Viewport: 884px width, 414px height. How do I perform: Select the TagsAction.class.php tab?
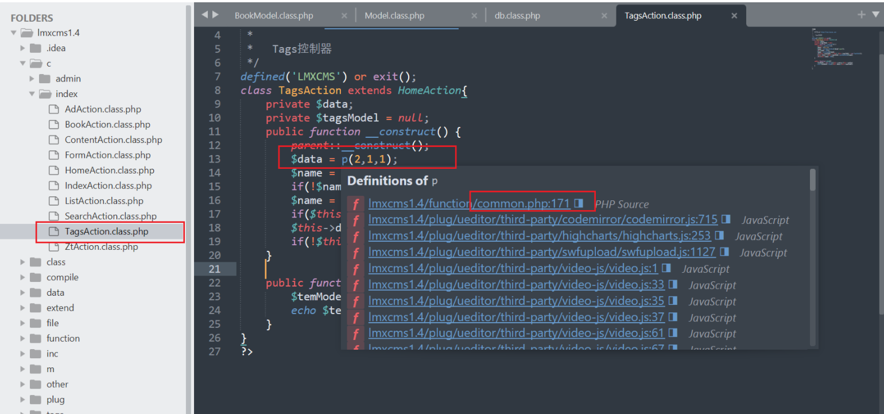click(x=663, y=16)
